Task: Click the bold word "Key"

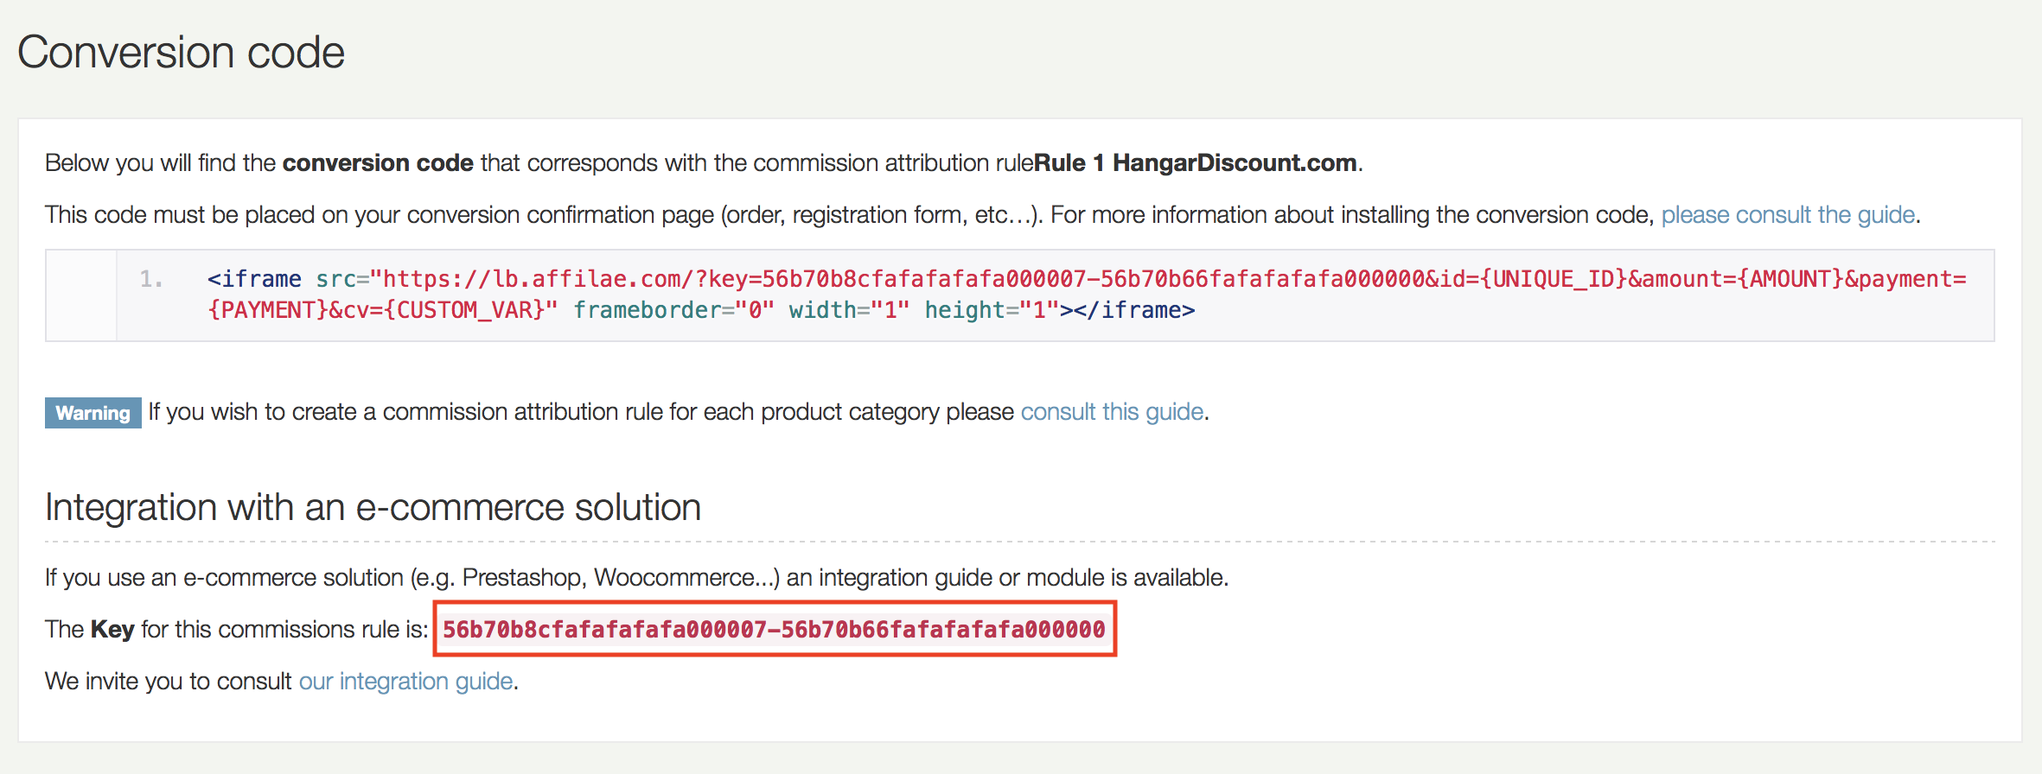Action: tap(112, 630)
